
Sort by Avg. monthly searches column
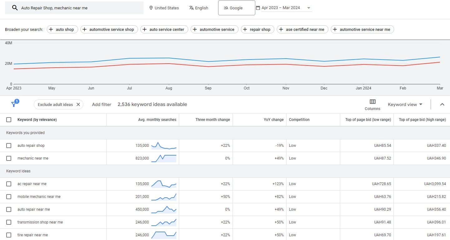(157, 120)
